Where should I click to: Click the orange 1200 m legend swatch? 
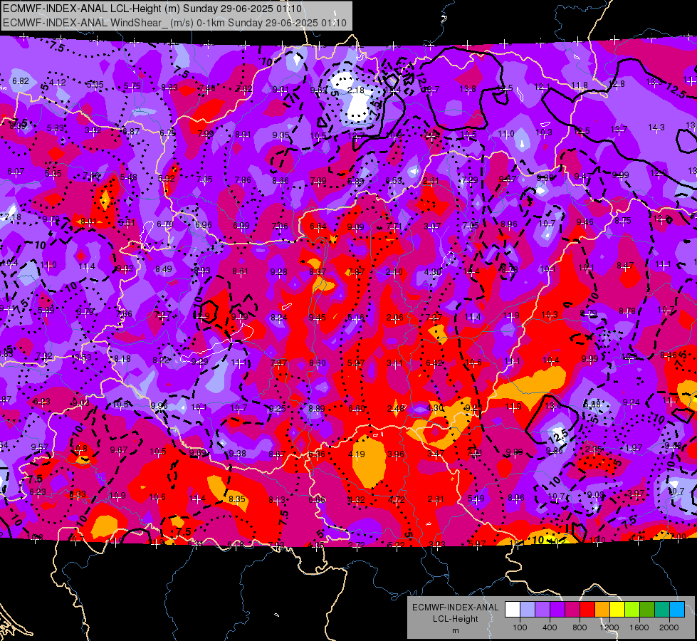coord(602,610)
